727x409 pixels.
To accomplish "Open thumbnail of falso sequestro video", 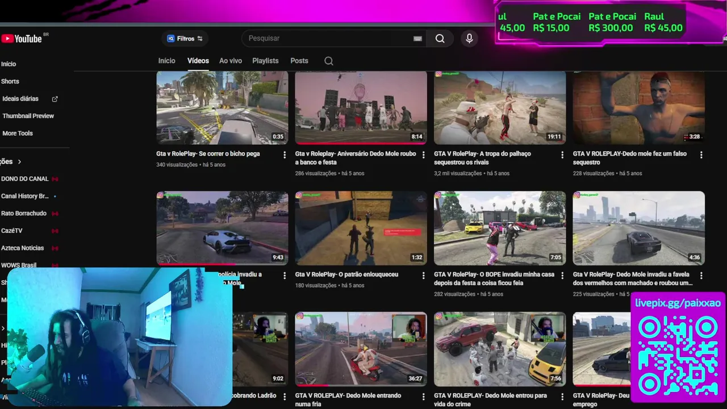I will click(638, 107).
